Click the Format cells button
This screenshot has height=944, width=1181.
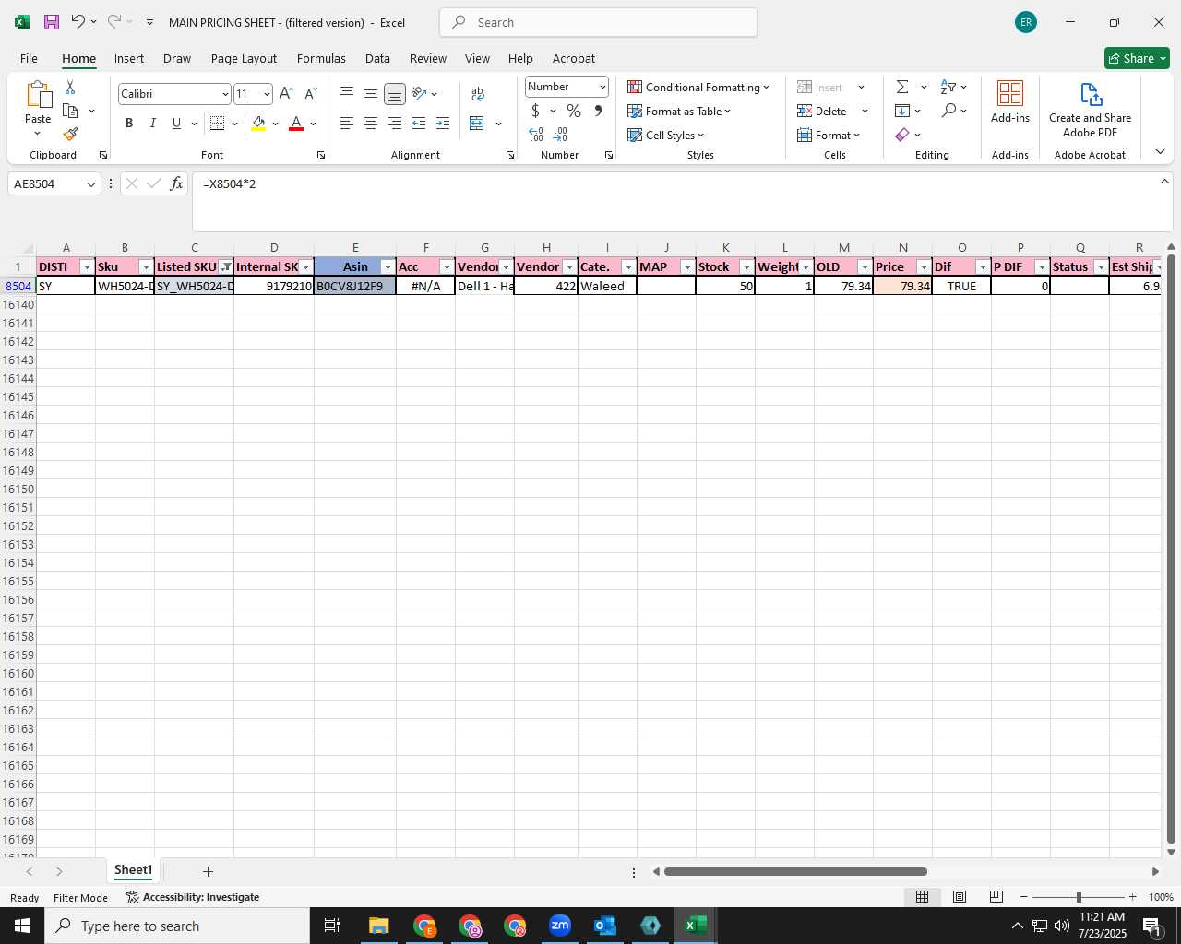829,135
